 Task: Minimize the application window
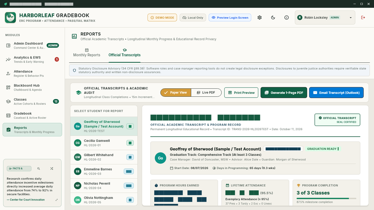355,4
